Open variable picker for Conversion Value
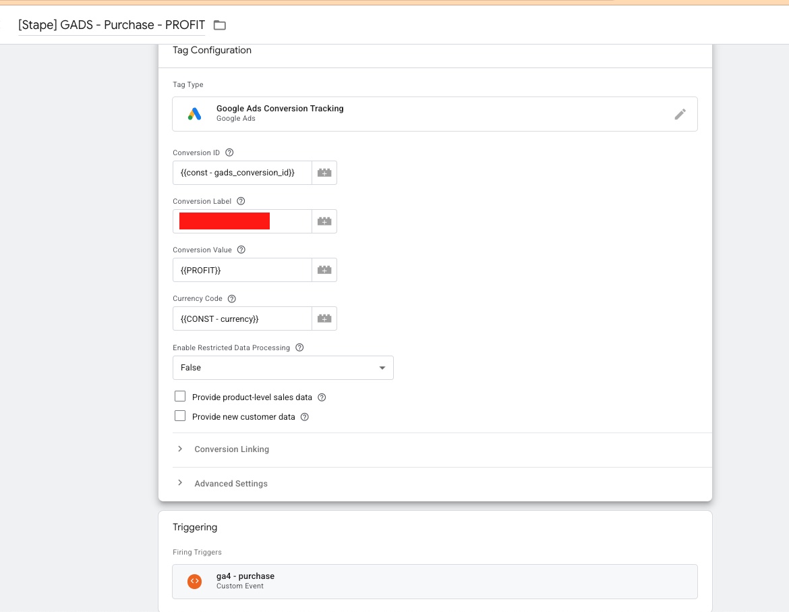This screenshot has height=612, width=789. click(x=324, y=270)
